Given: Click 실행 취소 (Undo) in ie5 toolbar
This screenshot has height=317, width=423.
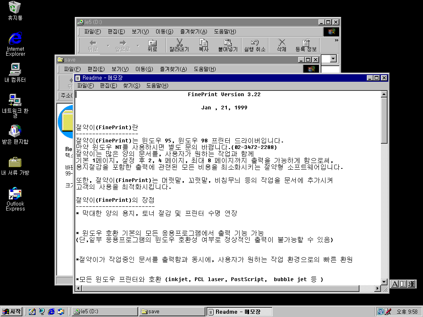Looking at the screenshot, I should point(254,45).
